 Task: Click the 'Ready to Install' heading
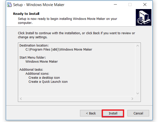(26, 14)
